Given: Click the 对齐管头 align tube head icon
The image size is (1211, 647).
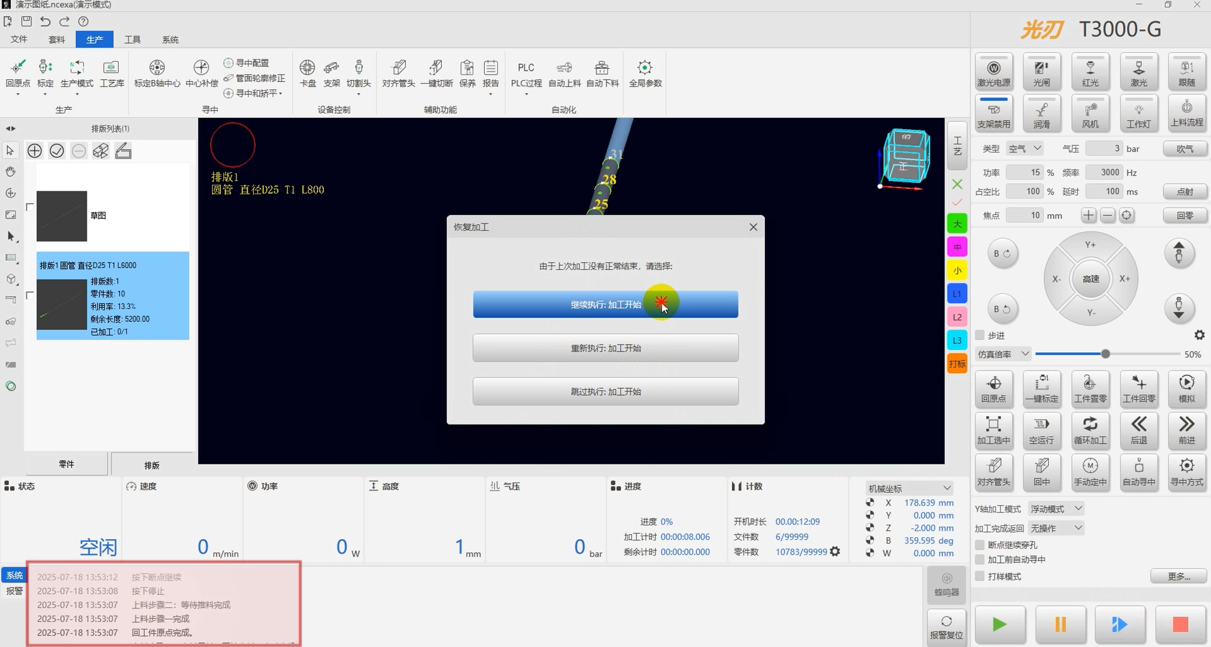Looking at the screenshot, I should pyautogui.click(x=398, y=74).
